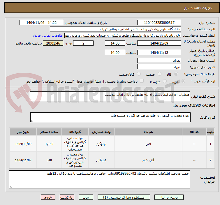Click row number 2 cell

[x=210, y=160]
